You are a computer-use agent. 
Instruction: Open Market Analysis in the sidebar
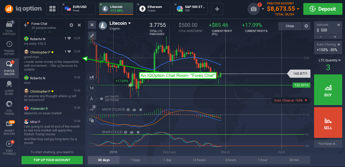pos(9,128)
